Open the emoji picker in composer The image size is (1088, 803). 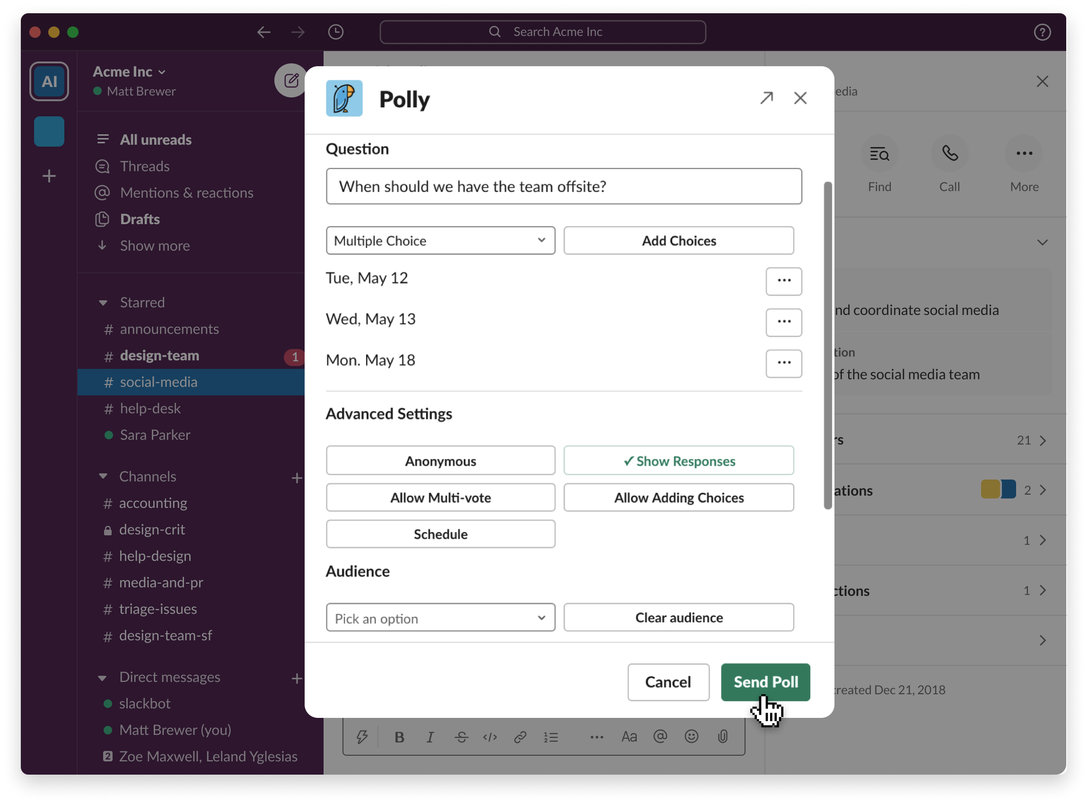click(691, 736)
